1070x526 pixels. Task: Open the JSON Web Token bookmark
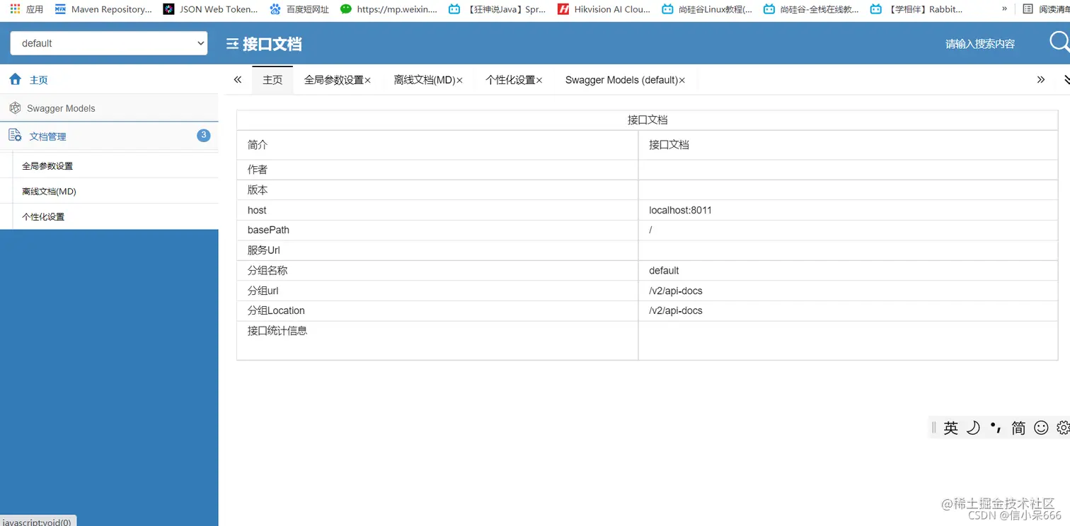pos(211,9)
